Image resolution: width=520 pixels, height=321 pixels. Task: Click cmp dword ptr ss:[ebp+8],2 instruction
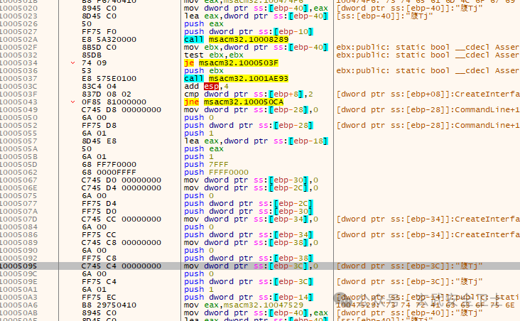point(249,94)
